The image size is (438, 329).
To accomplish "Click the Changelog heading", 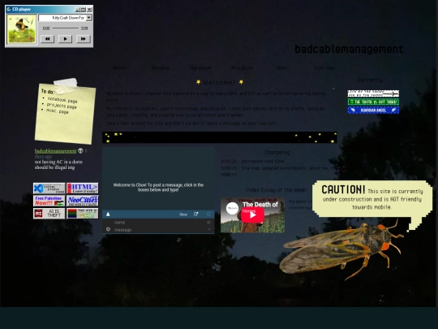I will click(277, 153).
